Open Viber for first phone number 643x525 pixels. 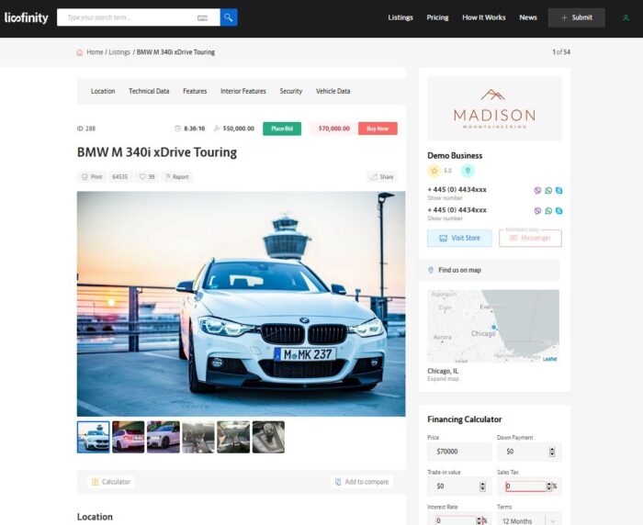point(537,191)
